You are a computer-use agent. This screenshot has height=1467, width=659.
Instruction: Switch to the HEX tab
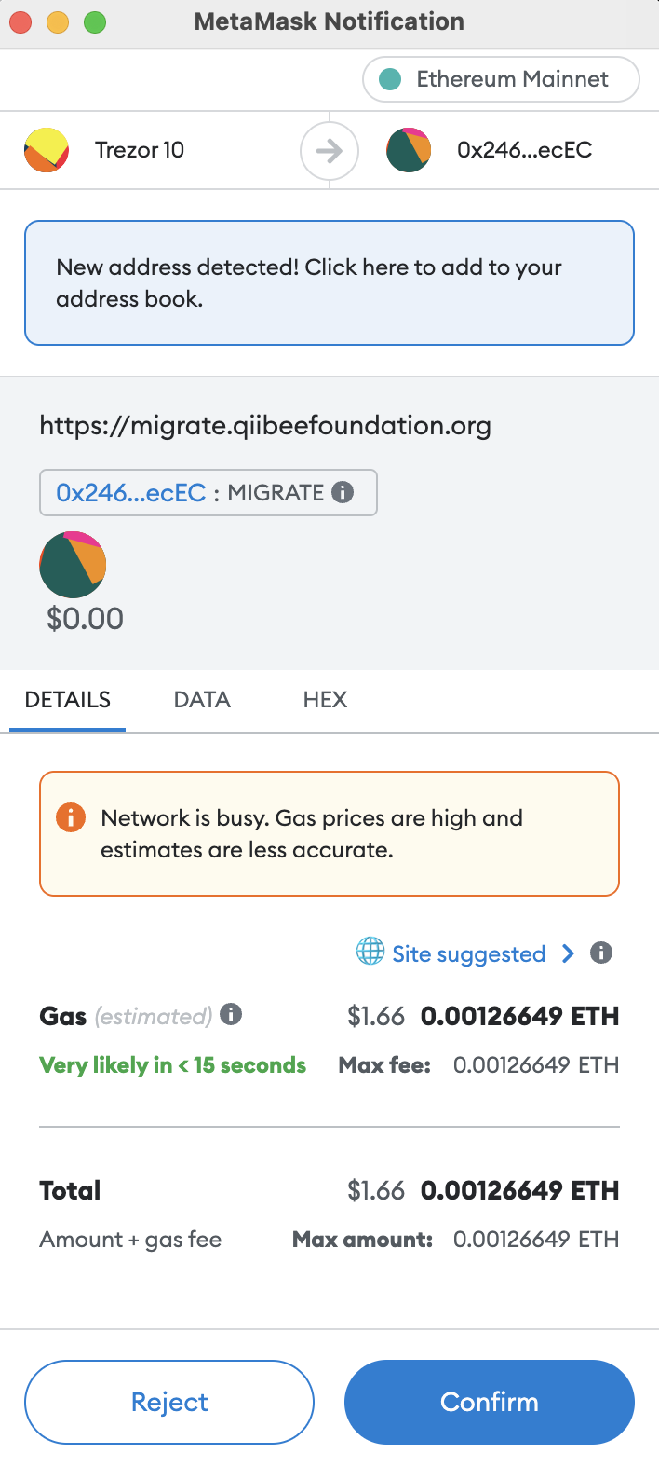pyautogui.click(x=325, y=700)
